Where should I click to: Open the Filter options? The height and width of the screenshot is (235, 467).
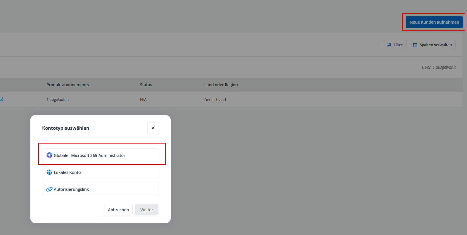[395, 45]
